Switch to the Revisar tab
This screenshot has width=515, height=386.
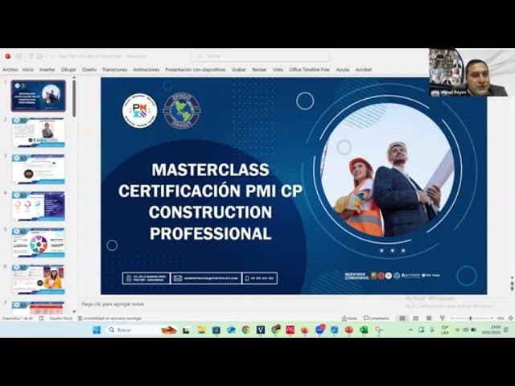(259, 70)
